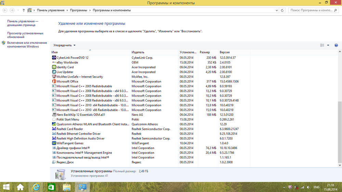This screenshot has height=192, width=342.
Task: Select Компоненты Intel Management Engine row
Action: click(x=150, y=153)
